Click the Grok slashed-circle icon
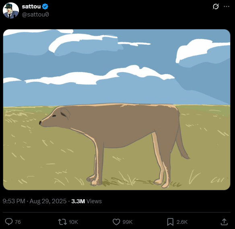Screen dimensions: 235x229 click(x=216, y=6)
